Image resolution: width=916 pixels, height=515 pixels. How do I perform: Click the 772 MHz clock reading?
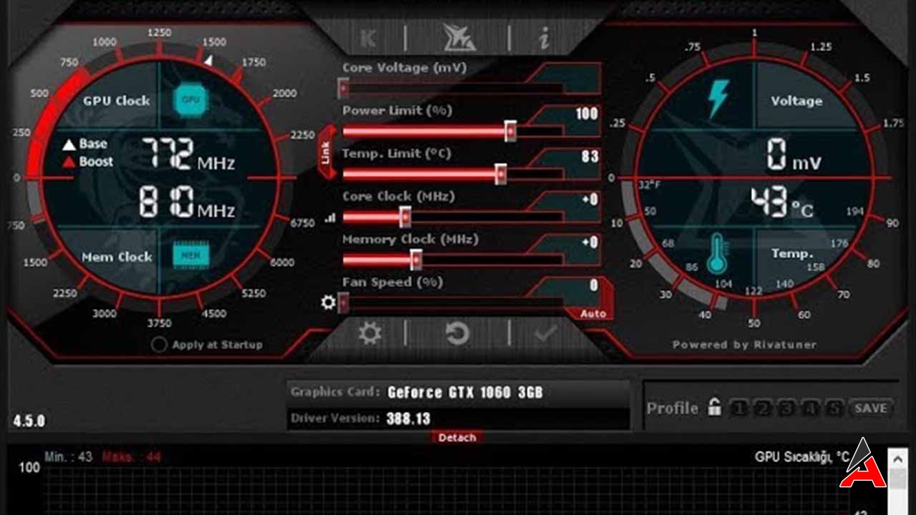pyautogui.click(x=188, y=154)
